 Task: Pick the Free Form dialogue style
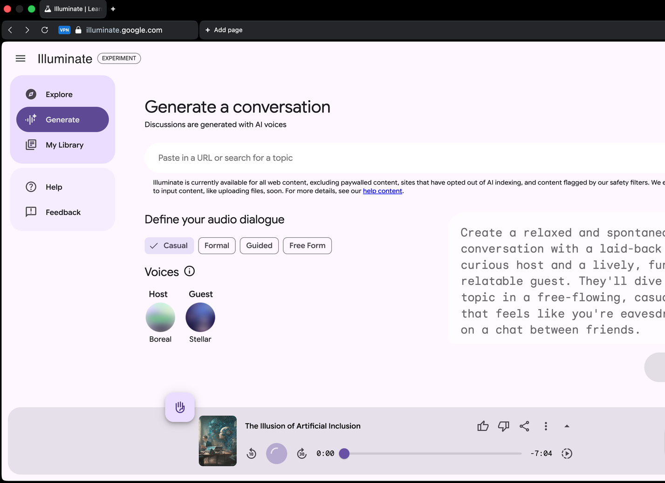(307, 246)
